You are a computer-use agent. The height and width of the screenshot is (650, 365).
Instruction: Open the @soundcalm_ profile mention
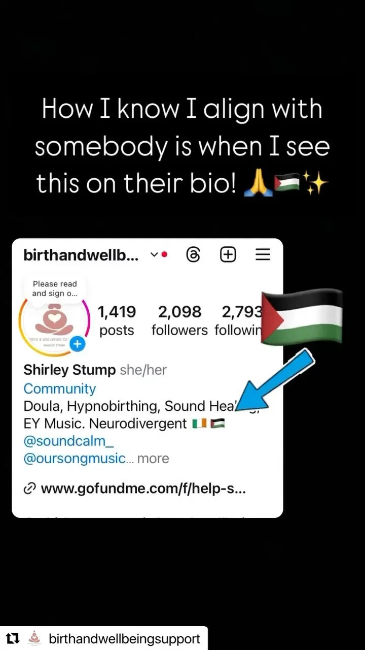tap(69, 441)
